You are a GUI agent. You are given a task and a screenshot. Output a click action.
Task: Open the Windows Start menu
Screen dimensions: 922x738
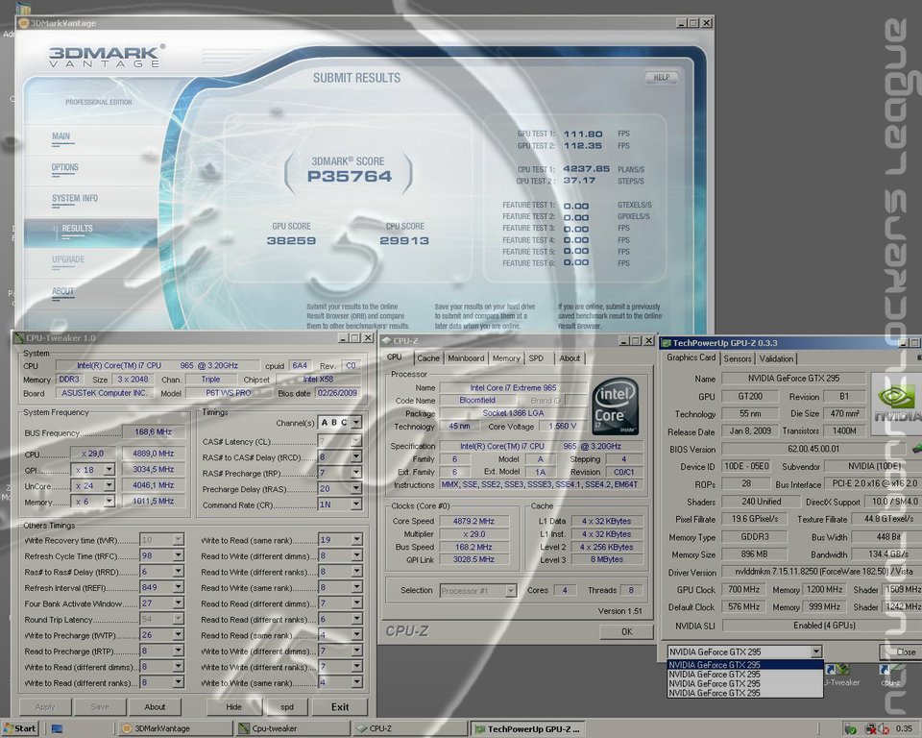pyautogui.click(x=20, y=728)
